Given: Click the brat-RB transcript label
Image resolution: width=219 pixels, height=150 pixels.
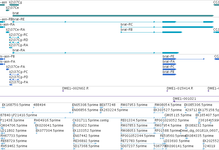Looking at the screenshot, I should click(127, 30).
